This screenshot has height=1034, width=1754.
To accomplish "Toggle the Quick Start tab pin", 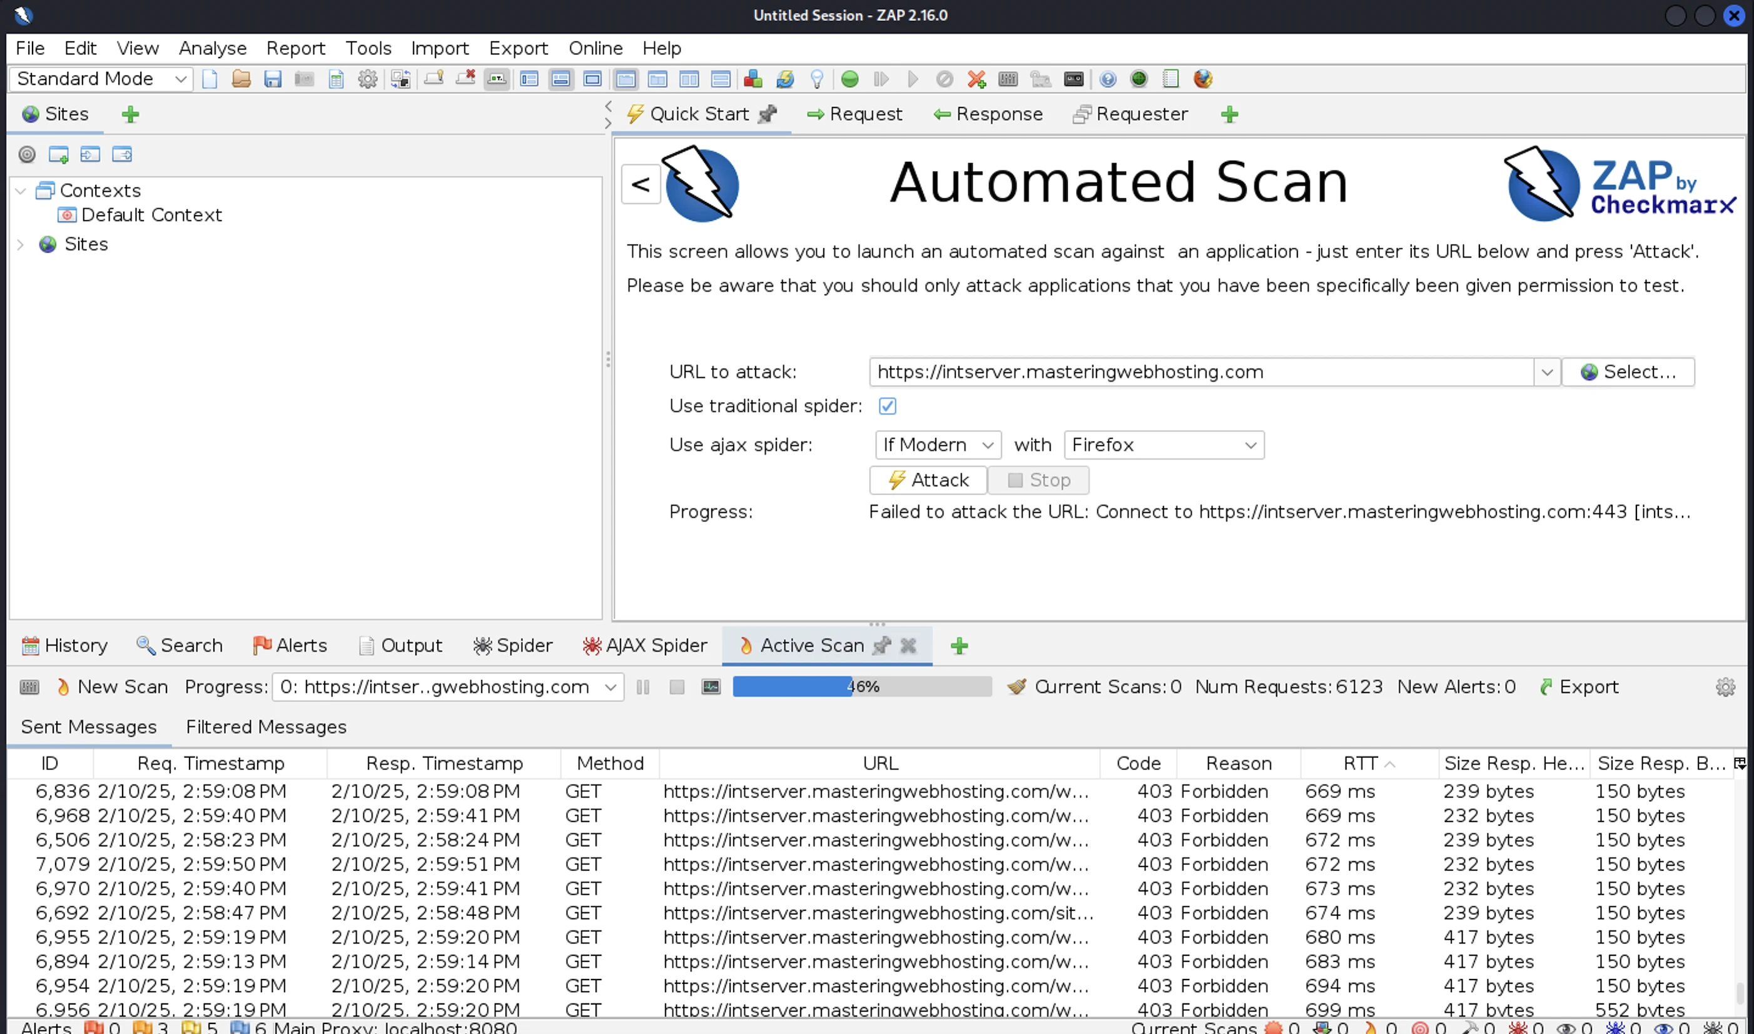I will [767, 114].
